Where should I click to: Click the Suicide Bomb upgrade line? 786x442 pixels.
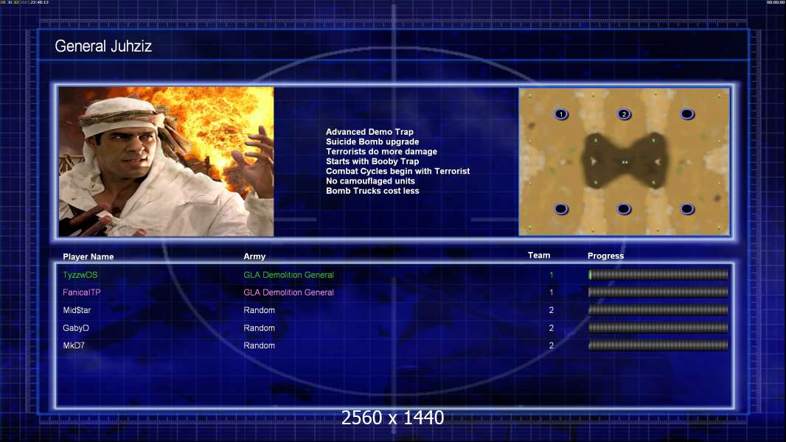point(372,141)
